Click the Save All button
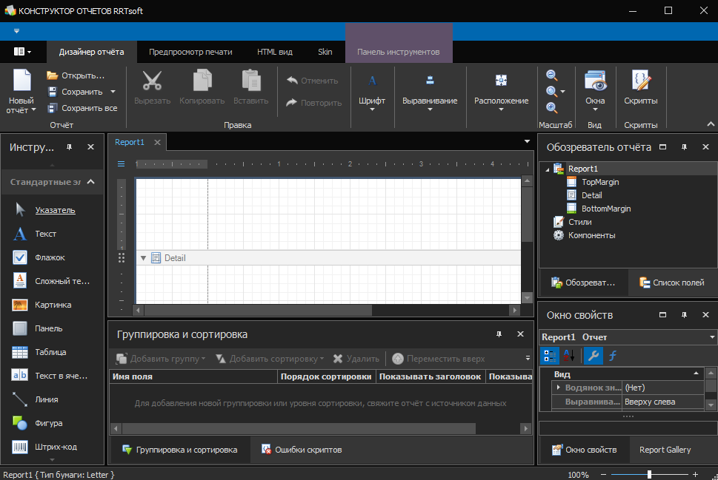 82,108
